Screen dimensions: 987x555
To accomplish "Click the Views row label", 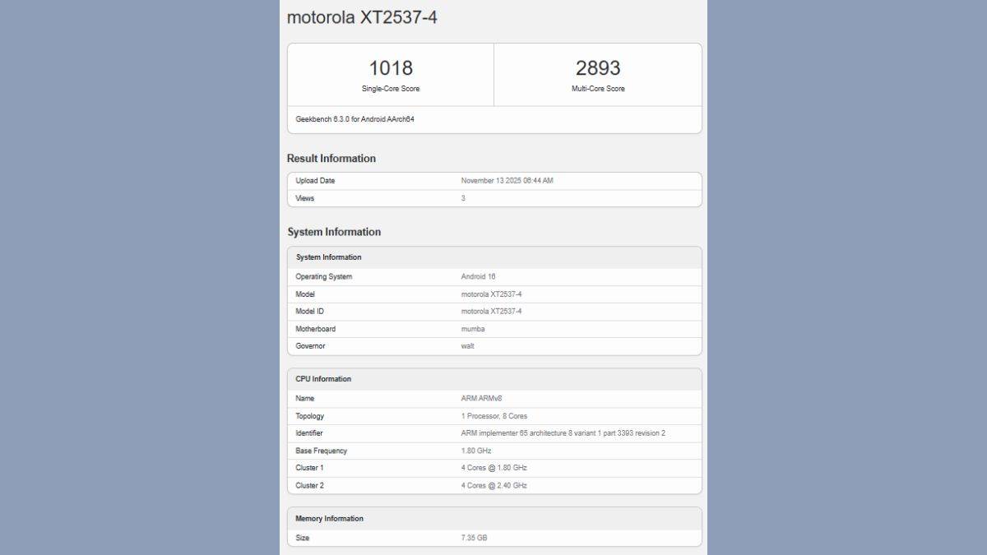I will (x=305, y=198).
